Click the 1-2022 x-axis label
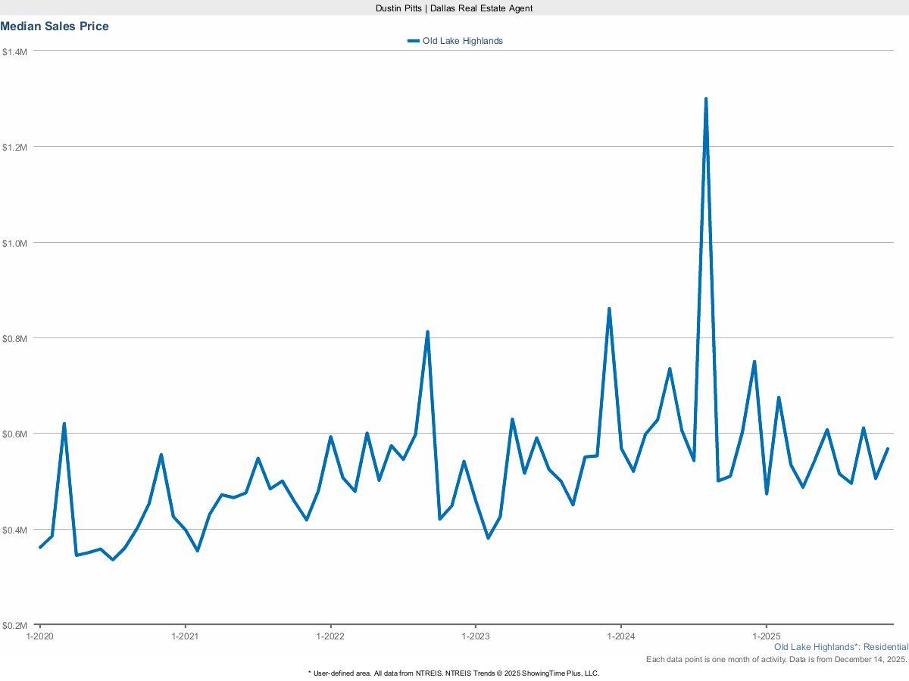Image resolution: width=909 pixels, height=681 pixels. tap(330, 636)
